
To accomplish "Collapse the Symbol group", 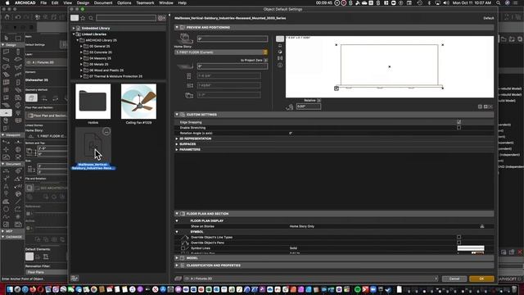I will (177, 231).
